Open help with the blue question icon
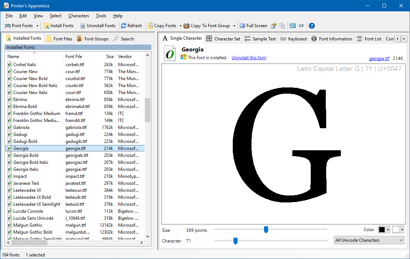Viewport: 410px width, 259px height. tap(312, 26)
